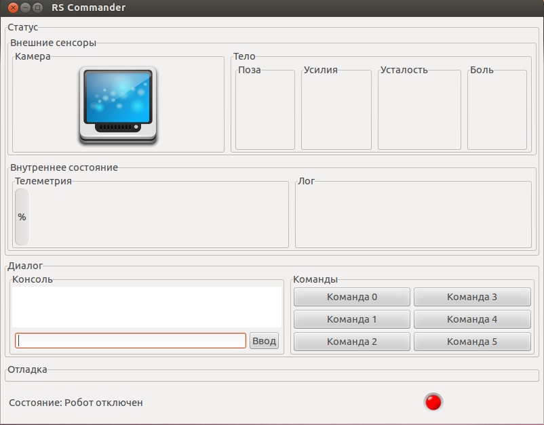
Task: Minimize the RS Commander window
Action: click(25, 7)
